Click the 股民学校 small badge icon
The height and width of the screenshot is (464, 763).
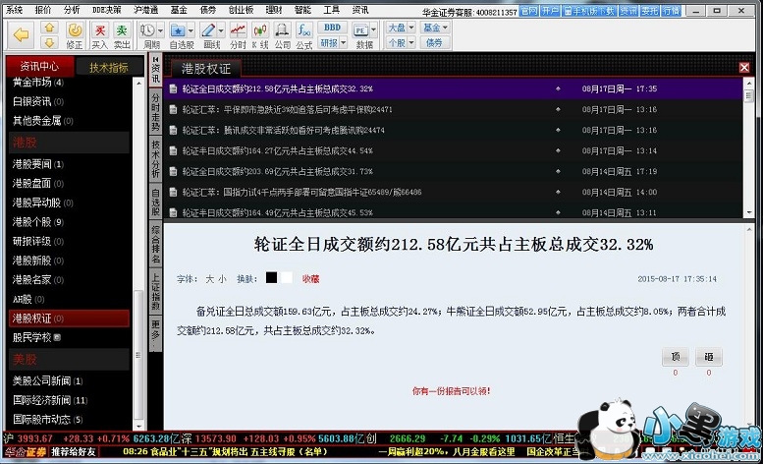[x=57, y=337]
